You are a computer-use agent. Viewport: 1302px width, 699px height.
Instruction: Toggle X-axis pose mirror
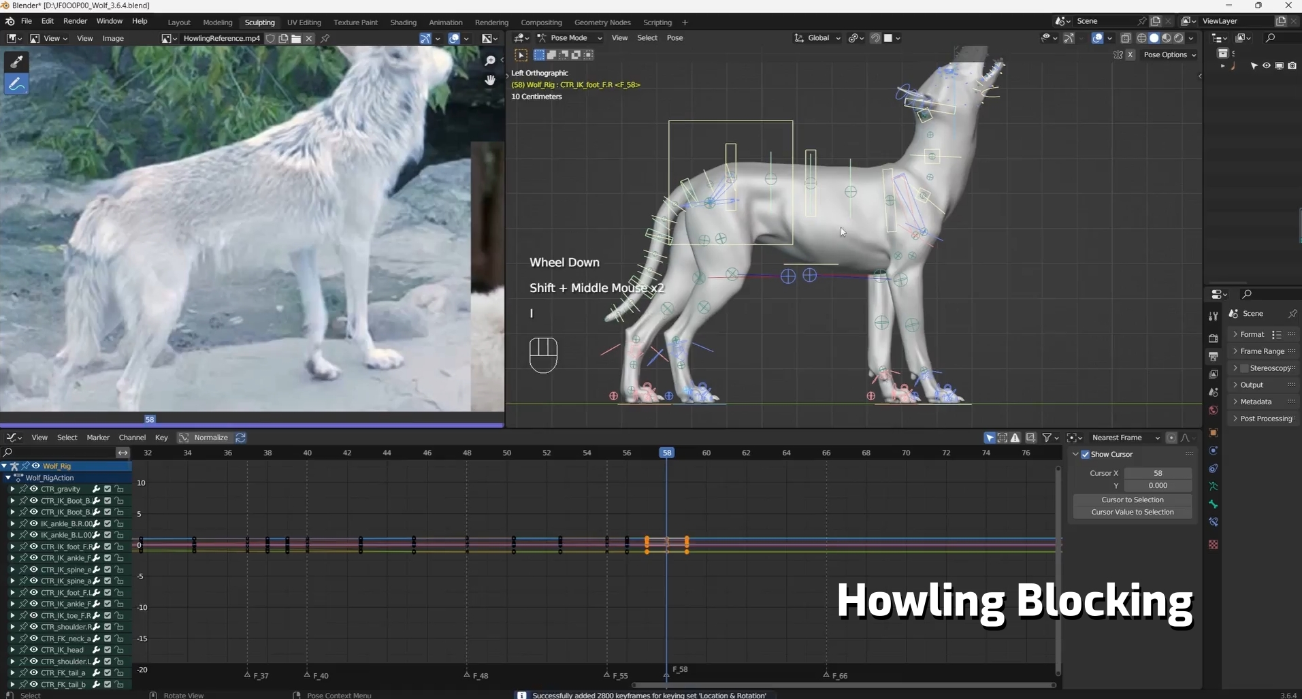coord(1130,54)
